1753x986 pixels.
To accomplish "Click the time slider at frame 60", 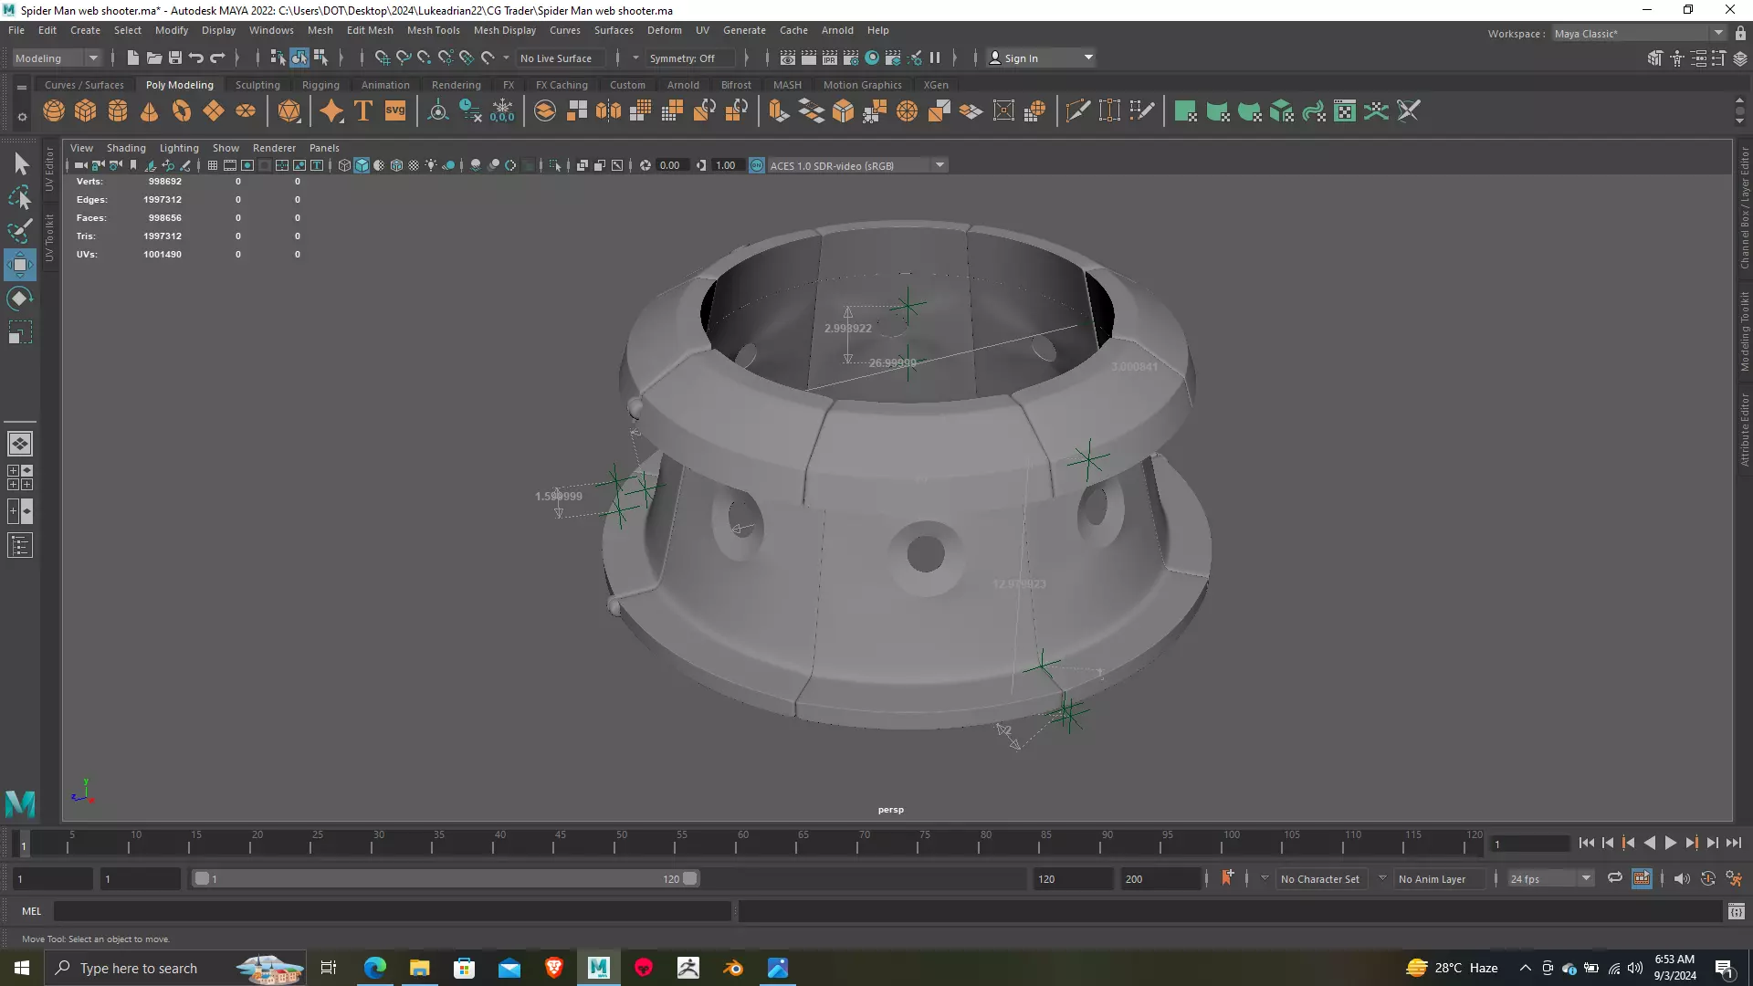I will pyautogui.click(x=740, y=843).
